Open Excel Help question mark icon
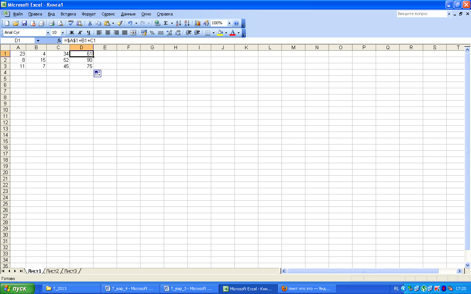The height and width of the screenshot is (294, 471). pos(236,23)
